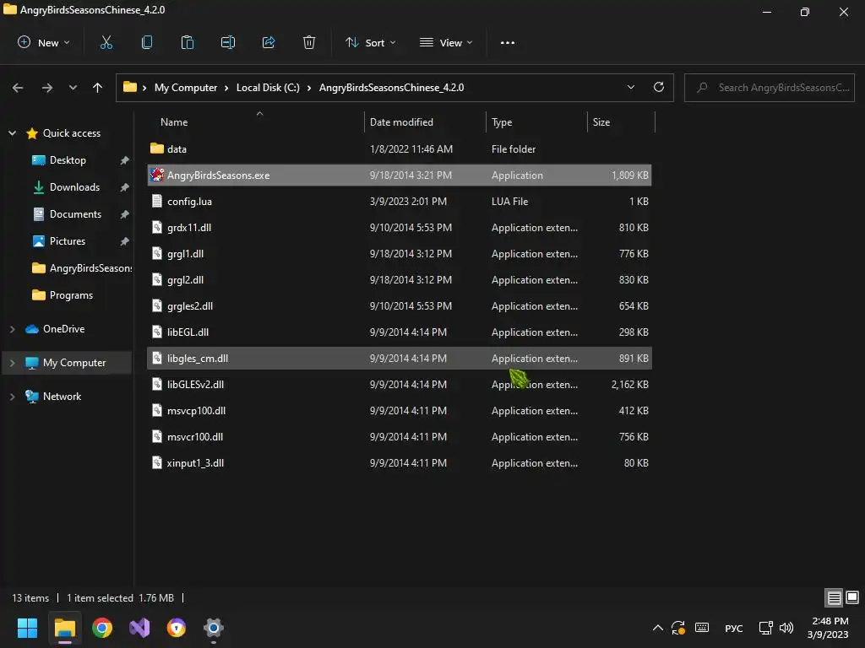
Task: Select AngryBirdsSeasons folder in sidebar
Action: click(82, 268)
